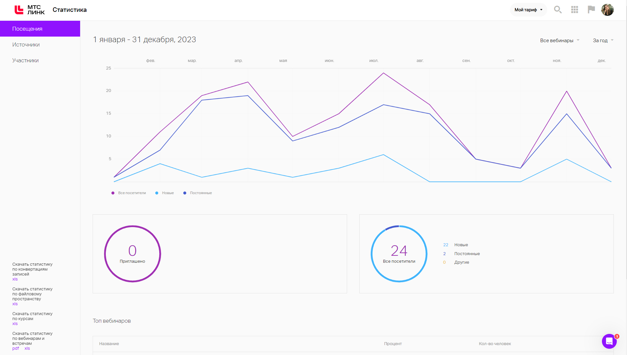The width and height of the screenshot is (627, 355).
Task: Download course statistics xls file
Action: pyautogui.click(x=15, y=324)
